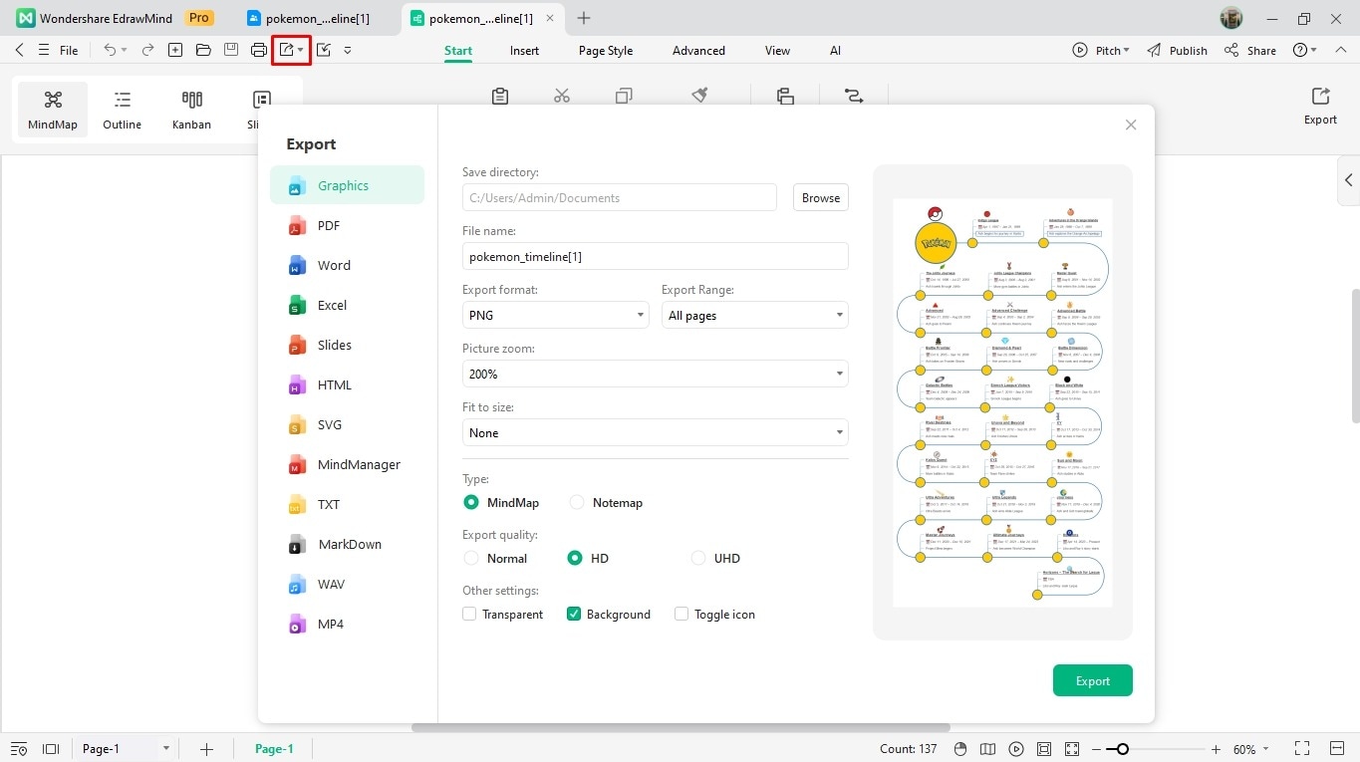Open the Fit to size None dropdown

(x=656, y=432)
